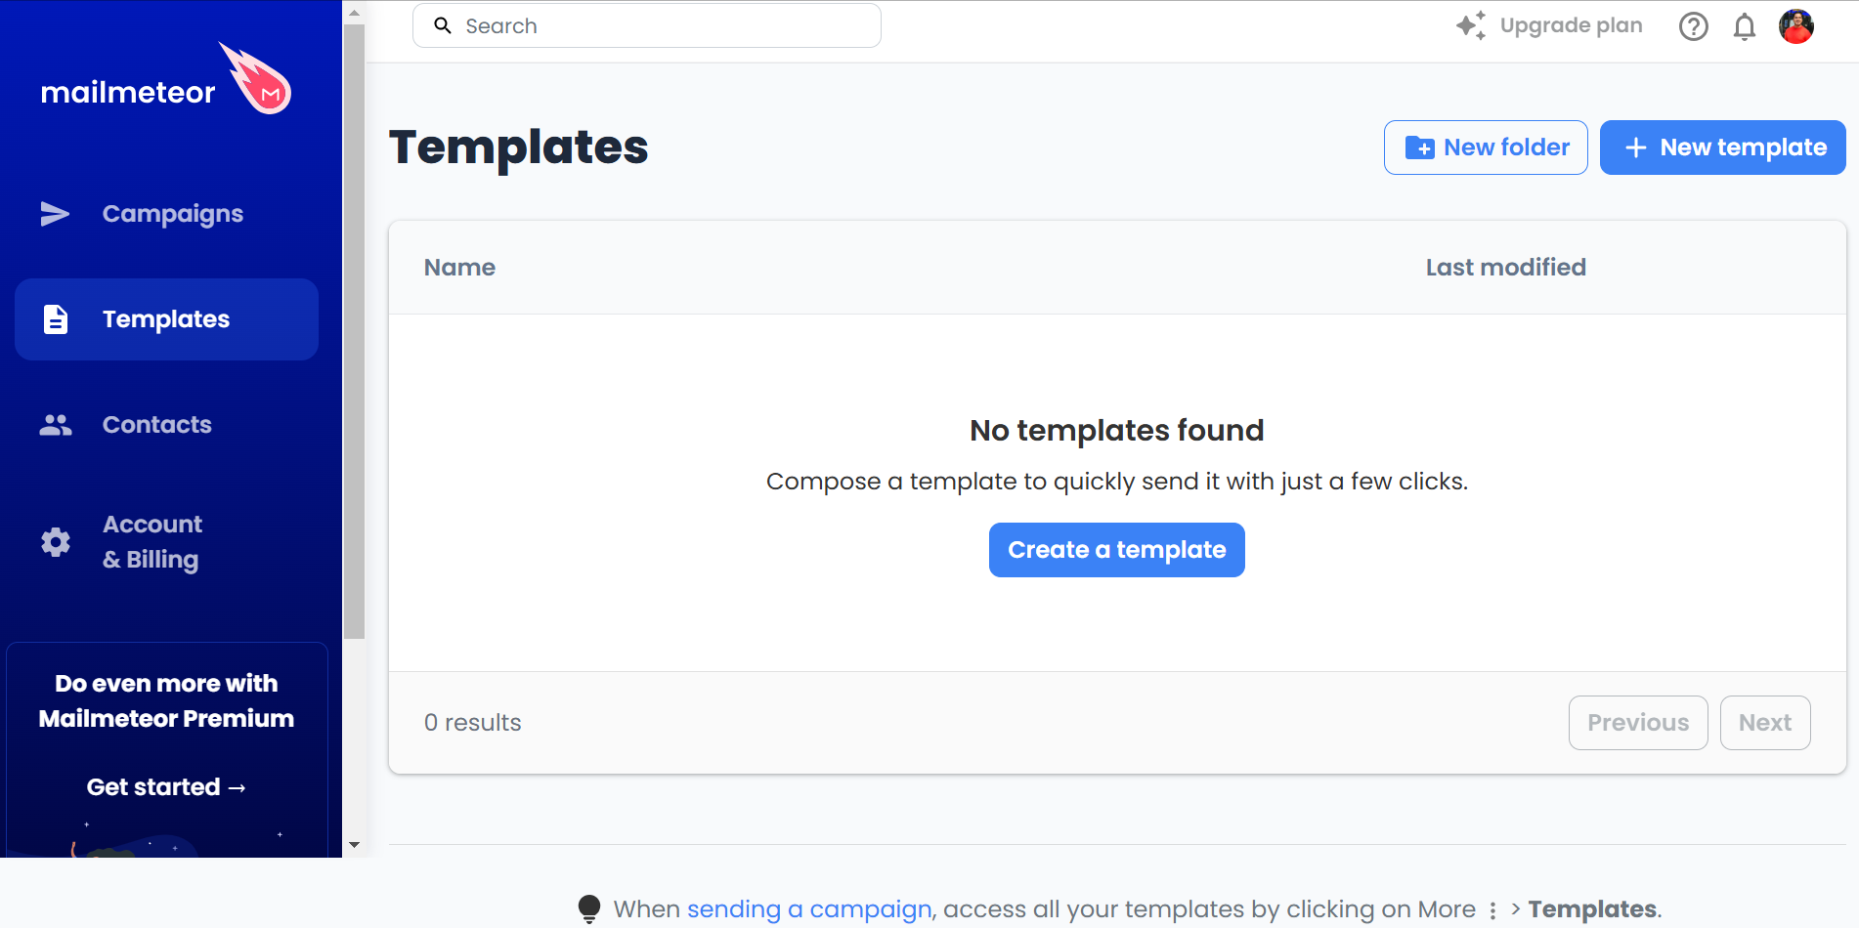Viewport: 1859px width, 928px height.
Task: Open Account & Billing settings
Action: pyautogui.click(x=152, y=542)
